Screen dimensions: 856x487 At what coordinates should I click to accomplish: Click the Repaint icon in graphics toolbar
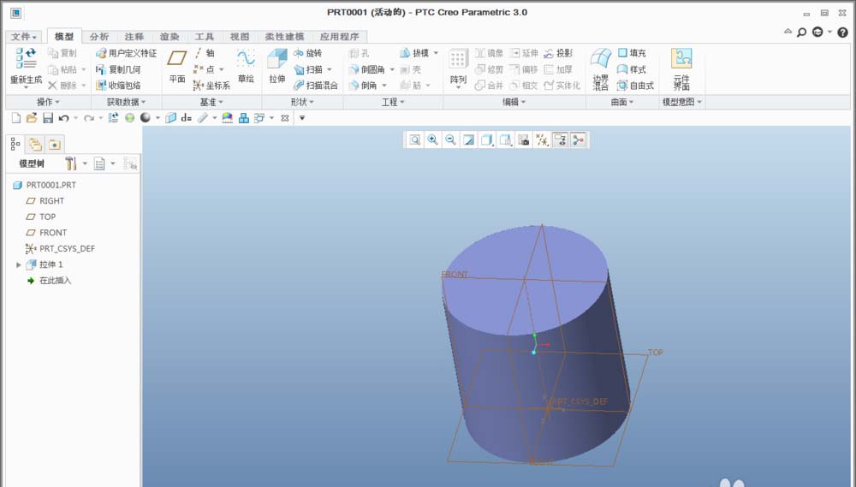pos(468,140)
